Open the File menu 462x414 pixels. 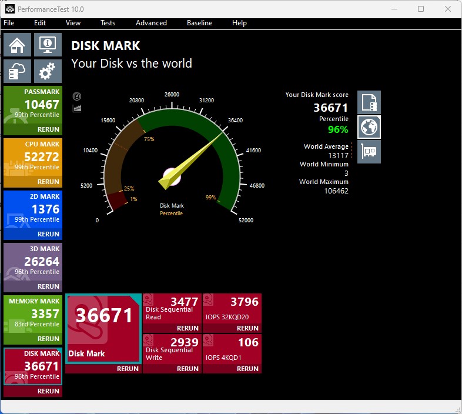coord(9,23)
